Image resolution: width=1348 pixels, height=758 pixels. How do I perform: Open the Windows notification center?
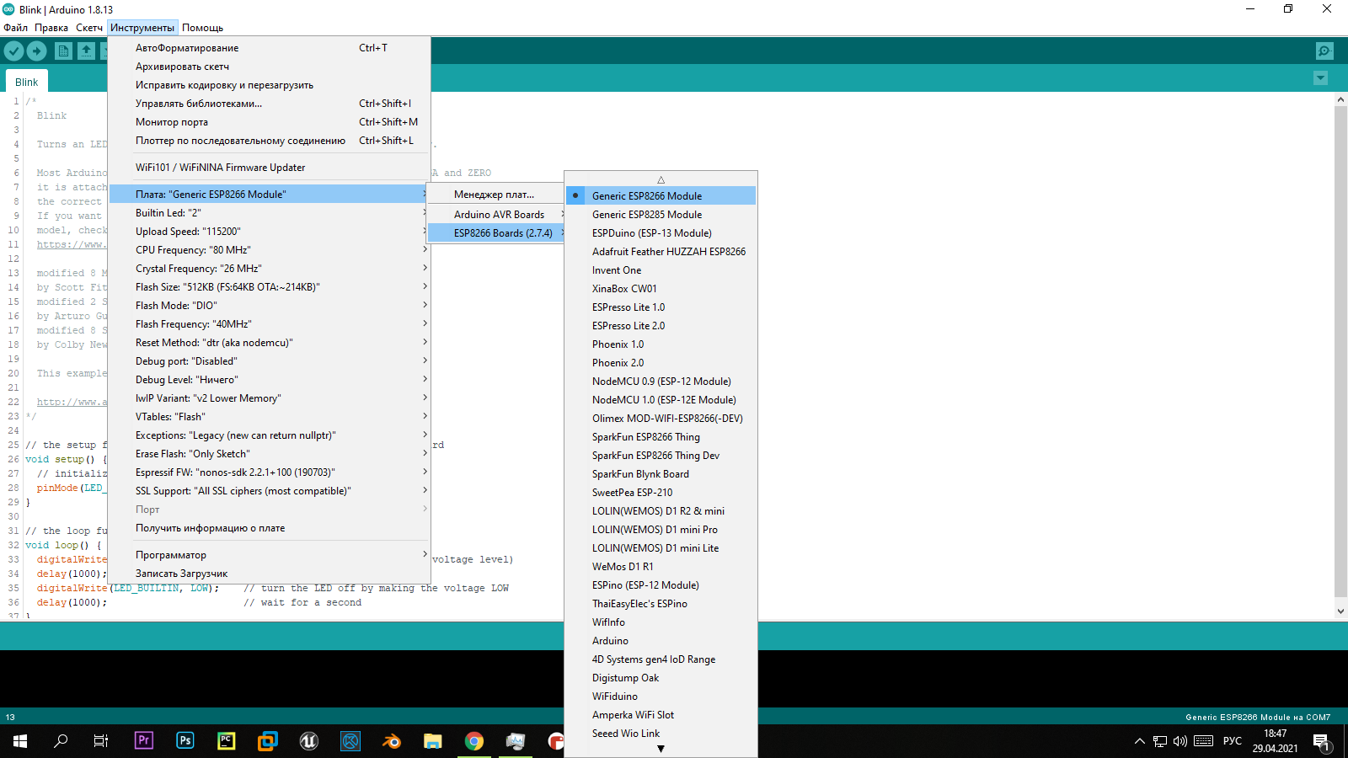1321,741
